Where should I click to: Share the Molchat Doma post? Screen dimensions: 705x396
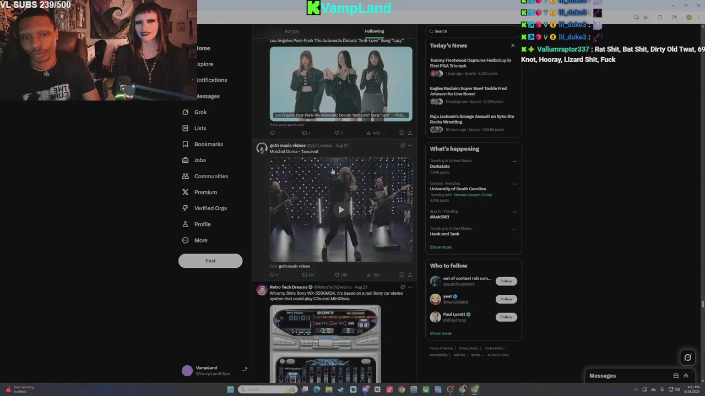pos(410,274)
